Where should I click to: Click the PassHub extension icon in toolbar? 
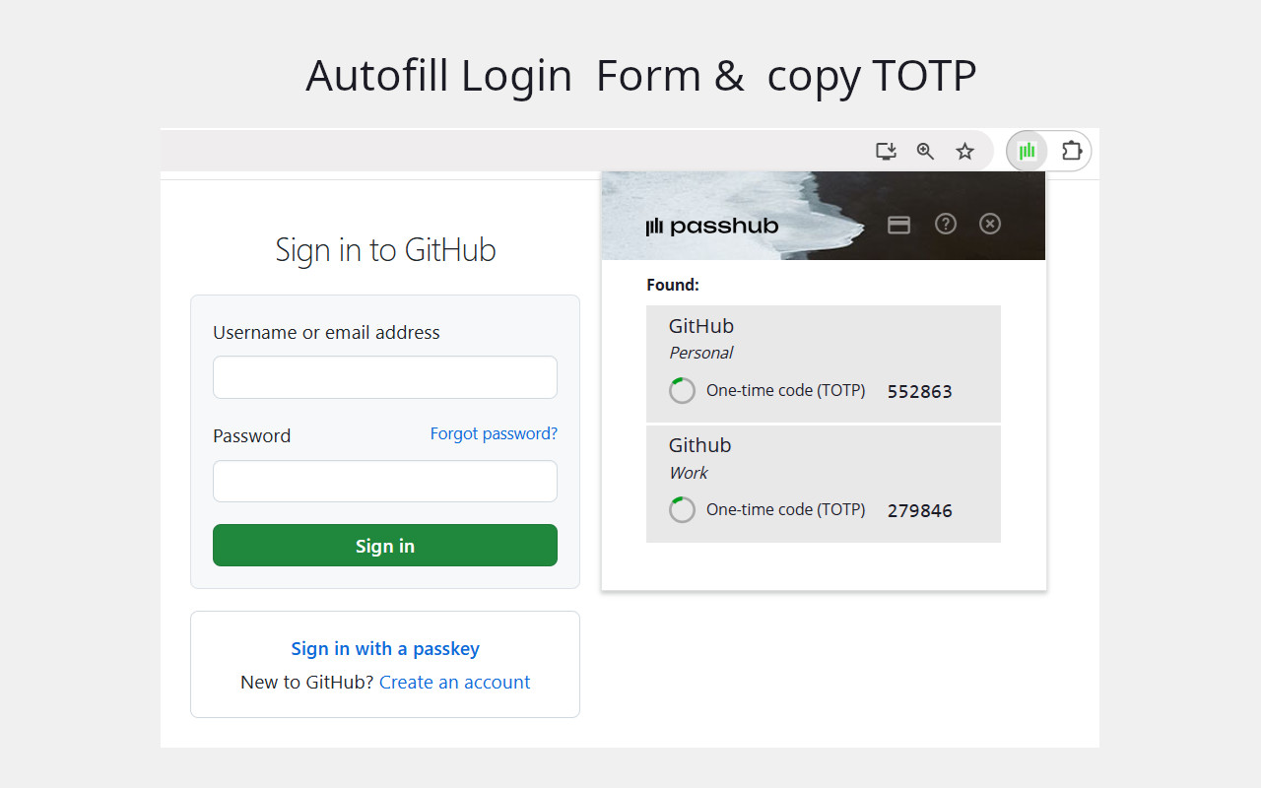(x=1027, y=151)
